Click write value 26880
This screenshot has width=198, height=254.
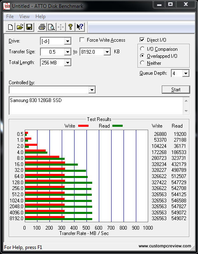[x=160, y=134]
